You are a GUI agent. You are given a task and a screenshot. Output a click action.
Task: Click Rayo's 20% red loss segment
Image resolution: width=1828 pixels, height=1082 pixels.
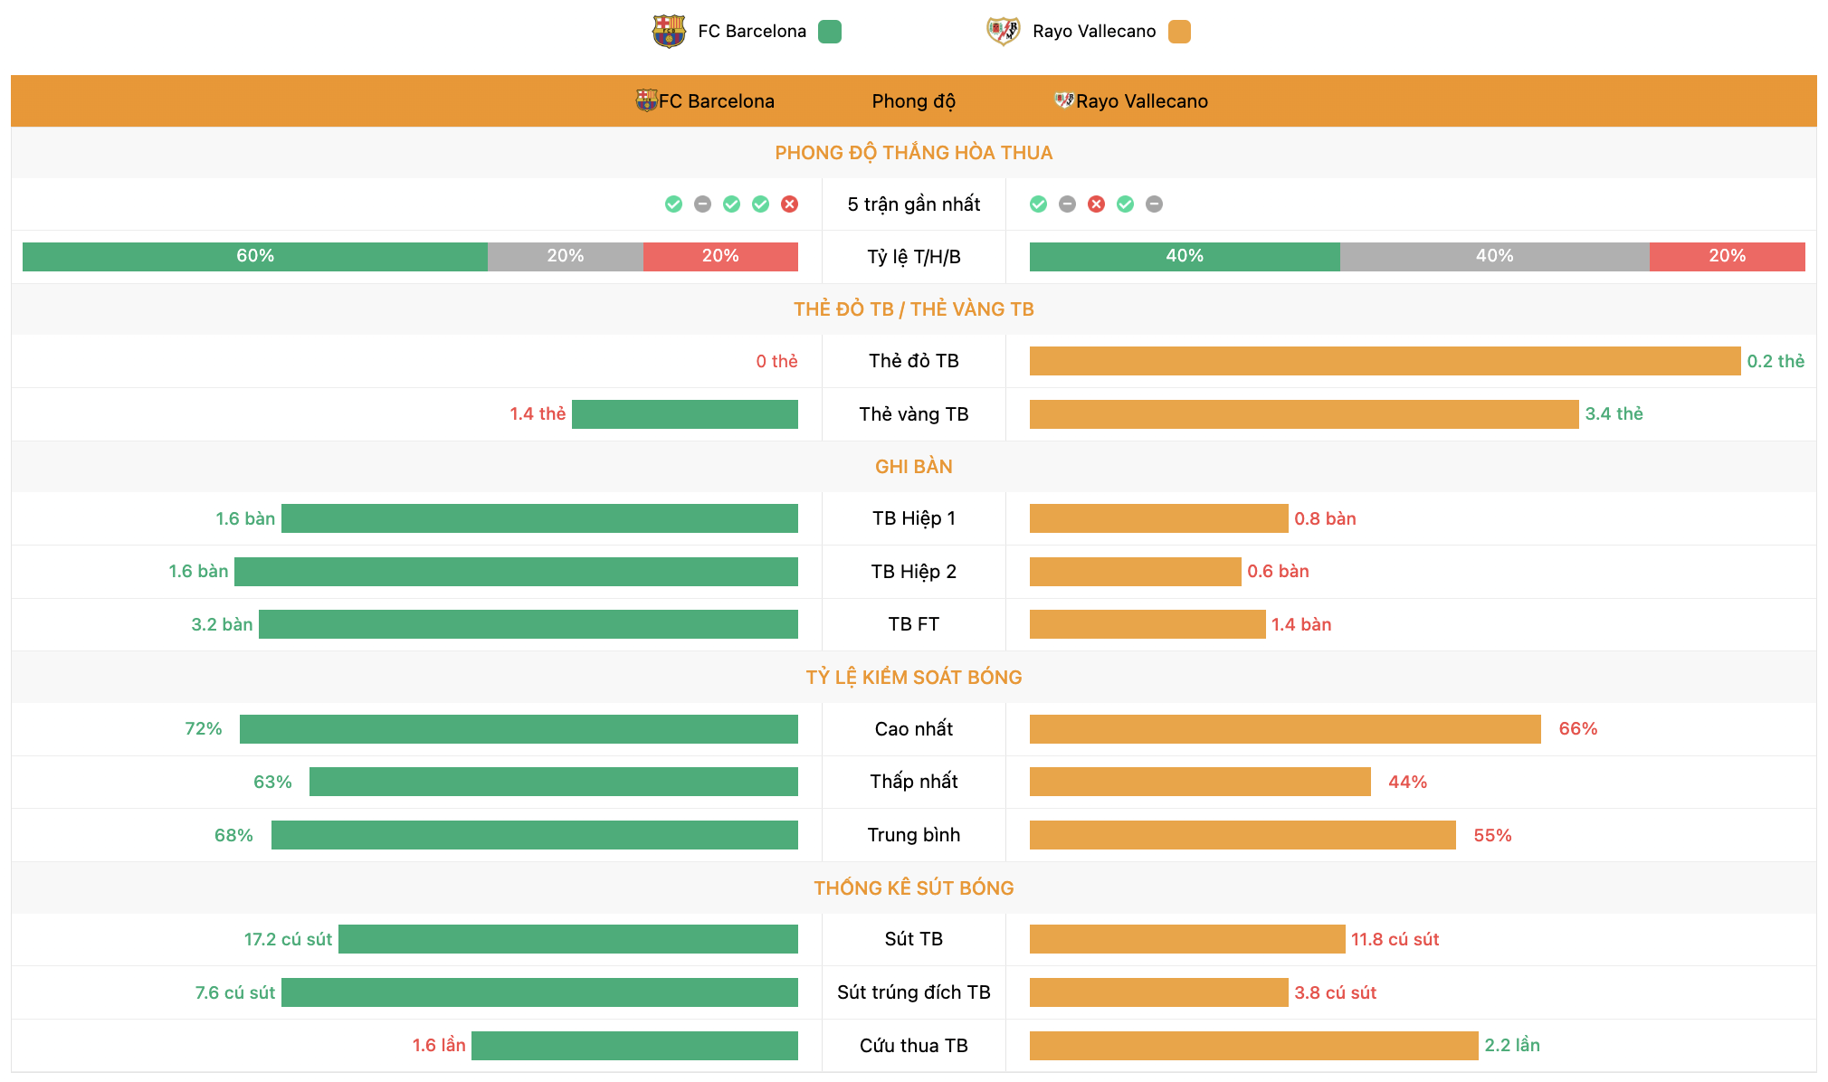pos(1728,257)
